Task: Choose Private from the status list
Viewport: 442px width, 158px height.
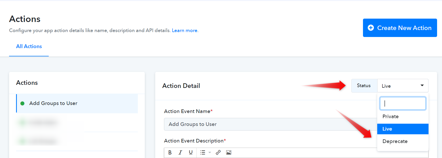Action: pyautogui.click(x=403, y=116)
